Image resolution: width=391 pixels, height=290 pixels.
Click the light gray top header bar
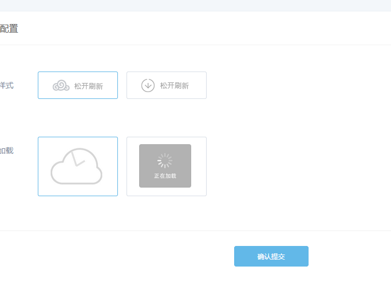pyautogui.click(x=195, y=5)
